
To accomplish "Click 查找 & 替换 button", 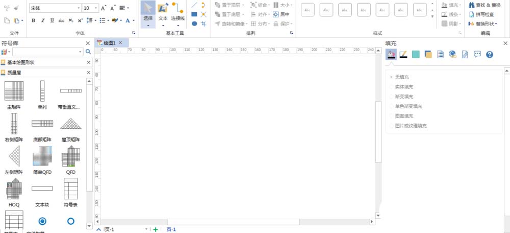I will 484,5.
